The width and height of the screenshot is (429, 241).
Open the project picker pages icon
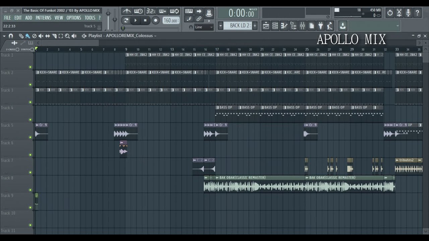pos(311,25)
